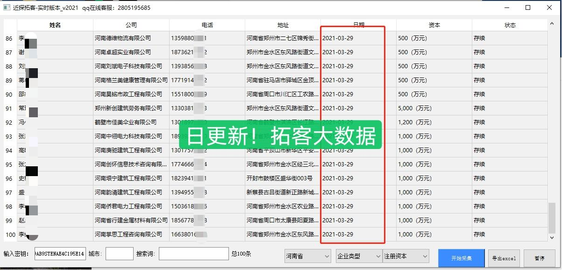The height and width of the screenshot is (270, 562).
Task: Click the 状态 column header
Action: pos(510,25)
